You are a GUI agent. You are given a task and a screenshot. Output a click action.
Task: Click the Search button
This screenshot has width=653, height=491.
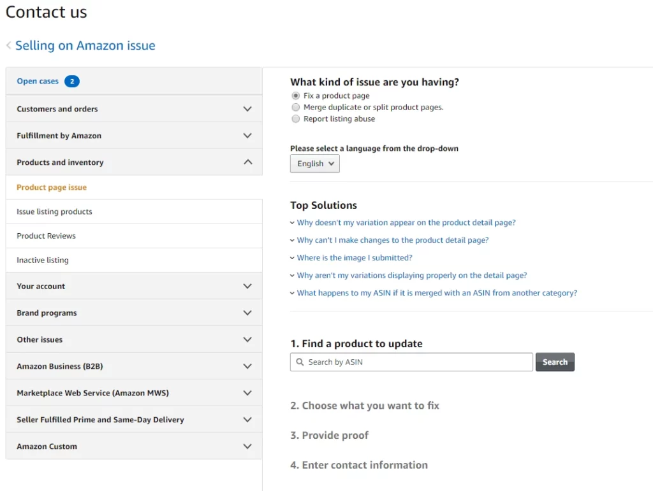tap(555, 362)
